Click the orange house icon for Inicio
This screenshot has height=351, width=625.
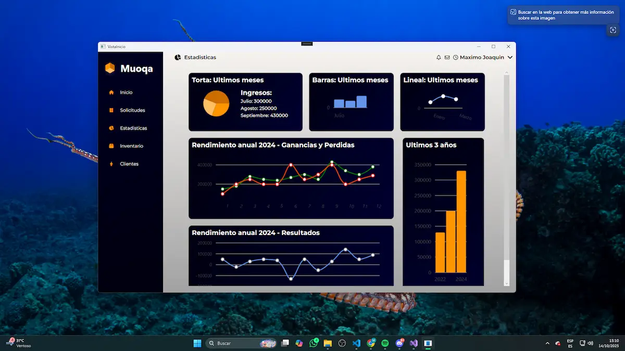click(x=111, y=93)
